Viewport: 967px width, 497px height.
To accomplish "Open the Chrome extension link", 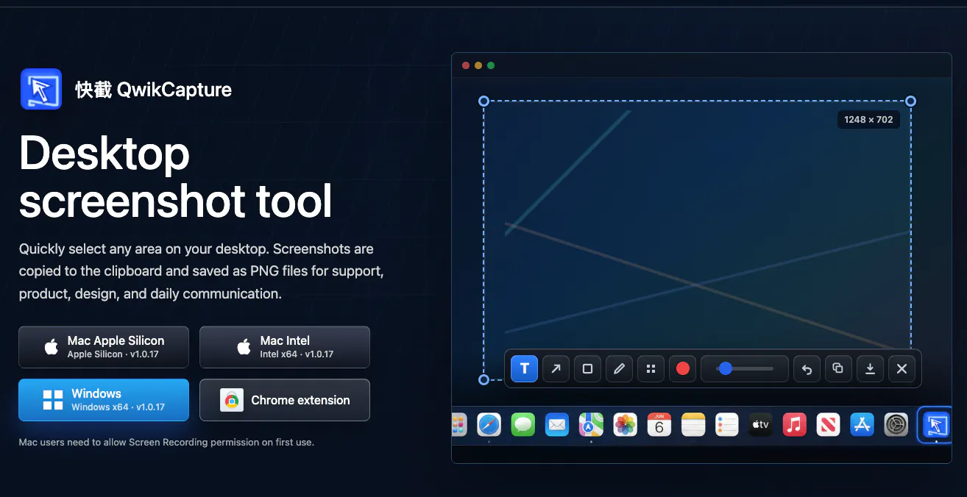I will pos(285,400).
